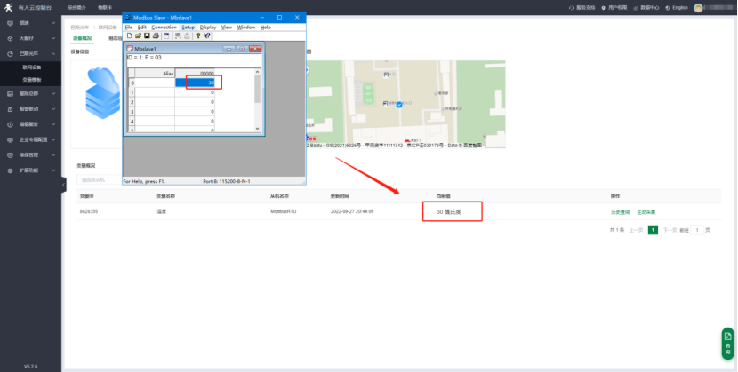Expand the 报警联动 sidebar section
738x372 pixels.
pyautogui.click(x=31, y=108)
